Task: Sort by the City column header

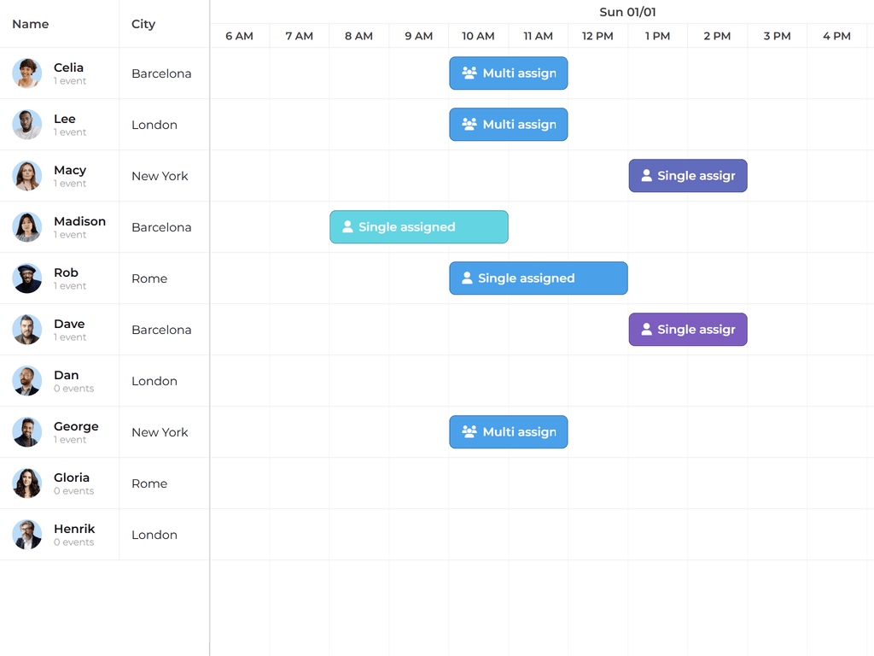Action: coord(143,24)
